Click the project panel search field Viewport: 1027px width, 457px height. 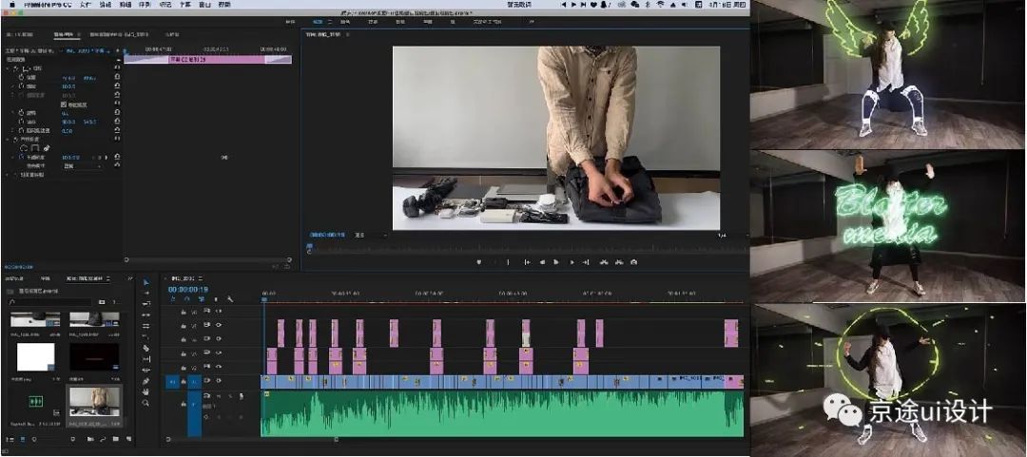[x=49, y=302]
